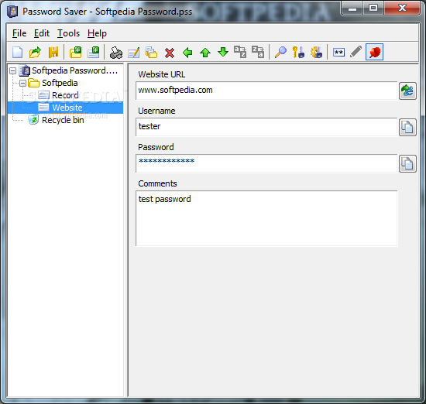
Task: Sort items A to Z
Action: point(240,52)
